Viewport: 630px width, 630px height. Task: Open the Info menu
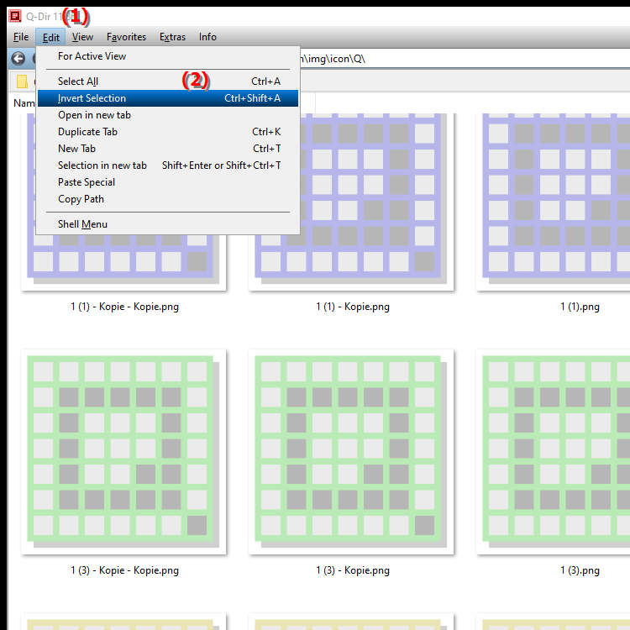point(207,37)
